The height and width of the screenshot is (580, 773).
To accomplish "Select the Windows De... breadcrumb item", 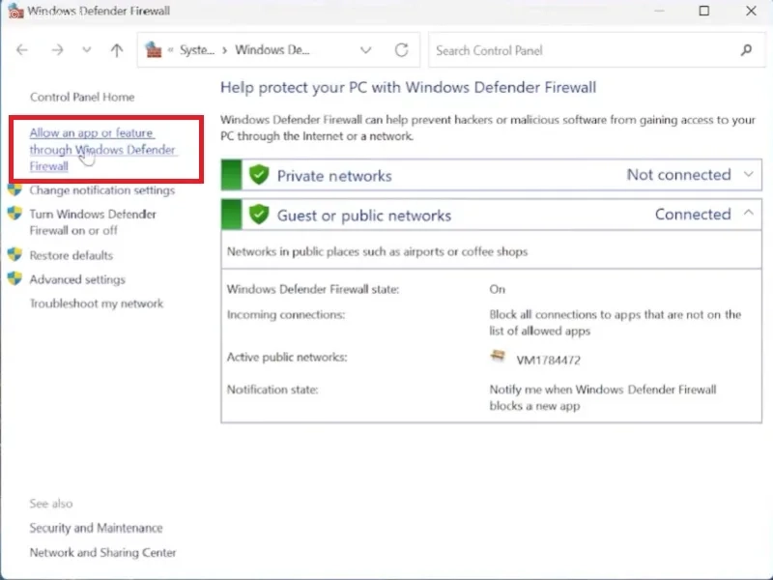I will tap(272, 50).
